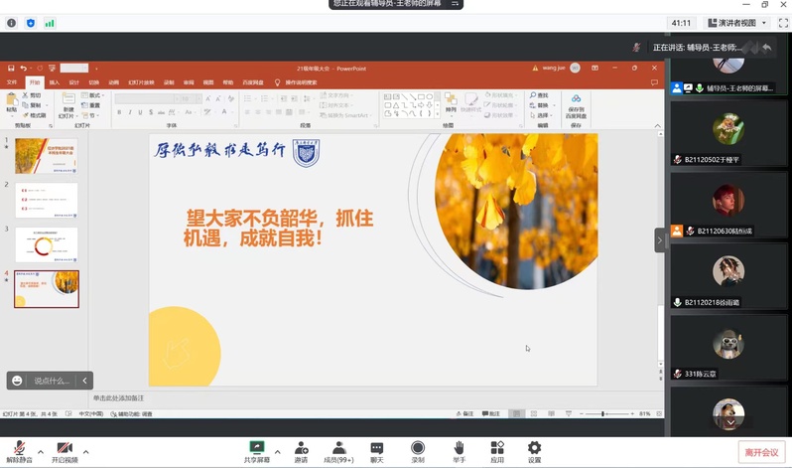792x468 pixels.
Task: Click the 共享屏幕 share screen icon
Action: coord(257,449)
